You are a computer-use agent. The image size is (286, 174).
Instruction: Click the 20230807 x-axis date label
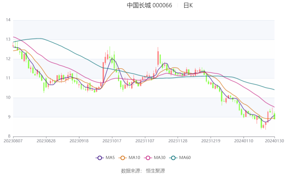(13, 141)
